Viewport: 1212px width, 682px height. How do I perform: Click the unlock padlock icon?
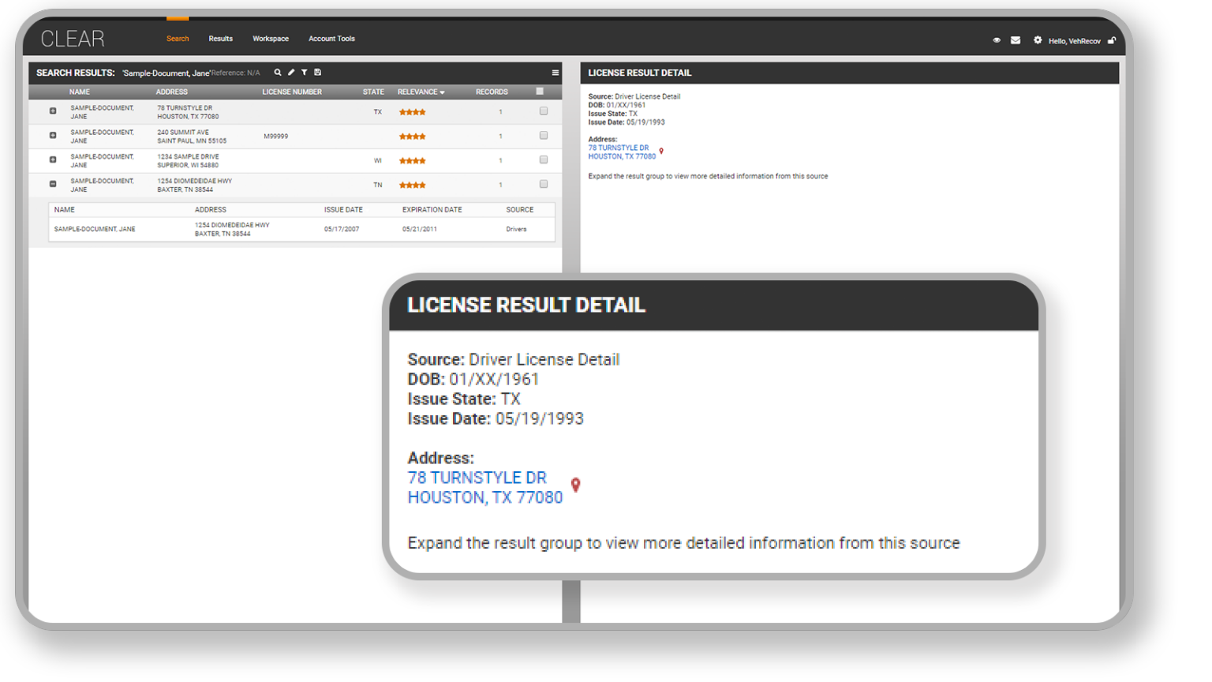coord(1112,40)
